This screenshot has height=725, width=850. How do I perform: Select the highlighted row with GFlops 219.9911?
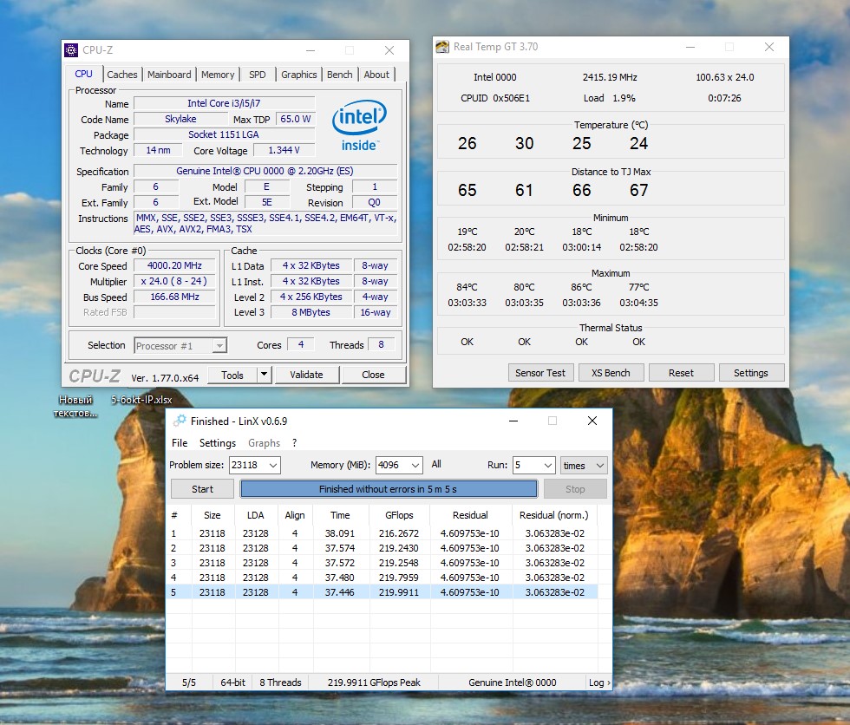[383, 592]
